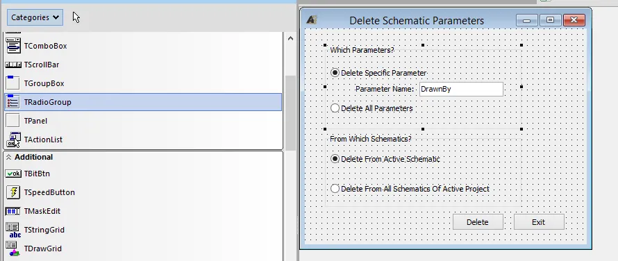618x261 pixels.
Task: Choose the TBitBtn component icon
Action: 13,174
